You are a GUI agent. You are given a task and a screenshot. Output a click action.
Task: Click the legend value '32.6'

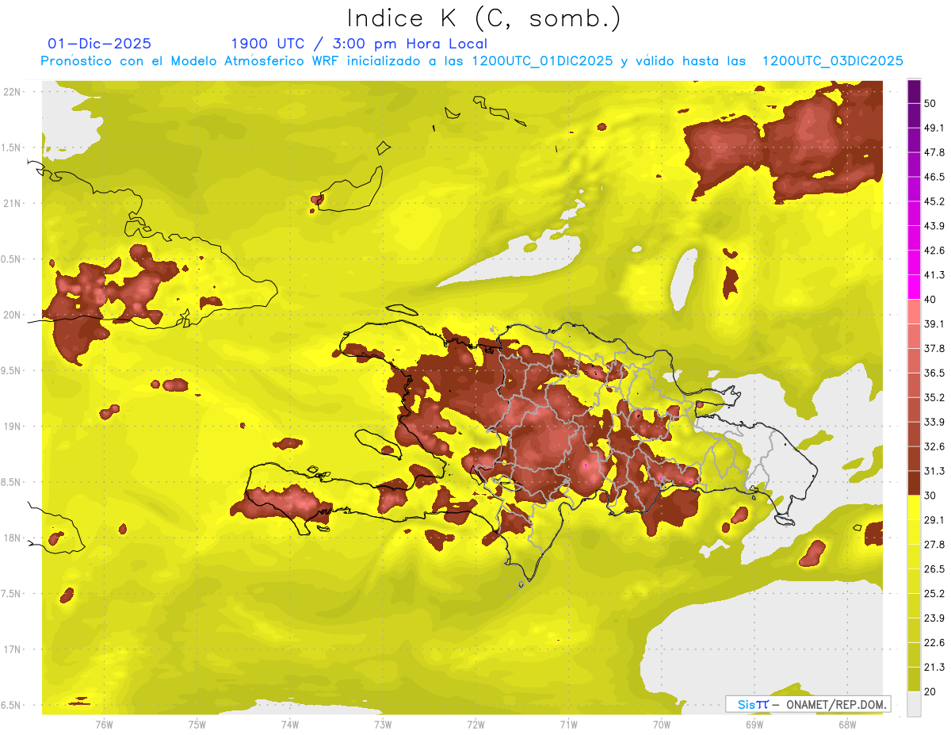[x=935, y=446]
